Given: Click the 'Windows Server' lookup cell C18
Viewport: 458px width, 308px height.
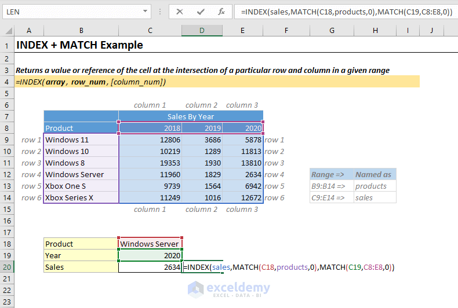Looking at the screenshot, I should (x=150, y=244).
